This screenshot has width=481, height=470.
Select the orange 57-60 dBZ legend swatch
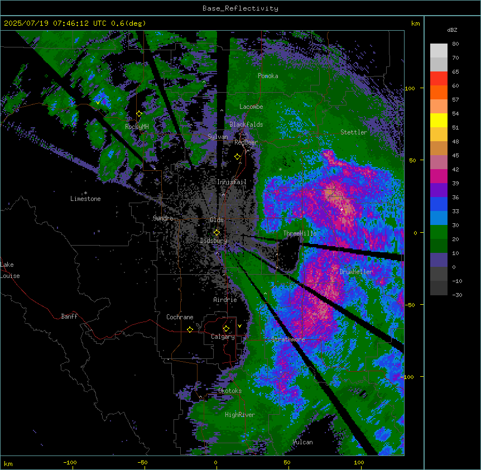[439, 92]
